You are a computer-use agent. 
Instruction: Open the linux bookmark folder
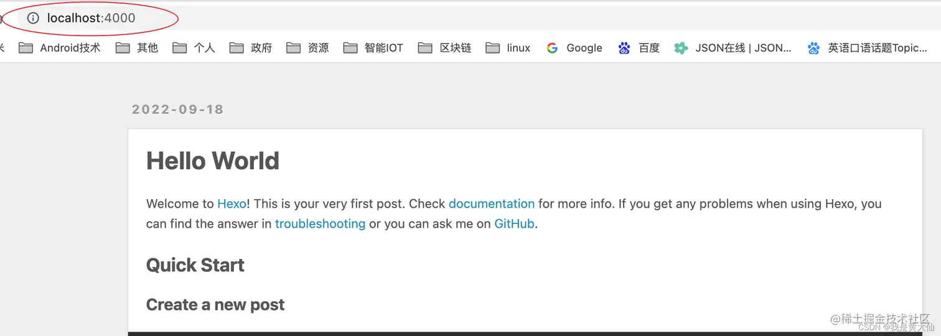pos(508,48)
